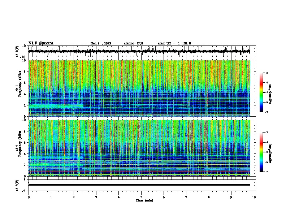Click time axis tick label "9"

231,197
